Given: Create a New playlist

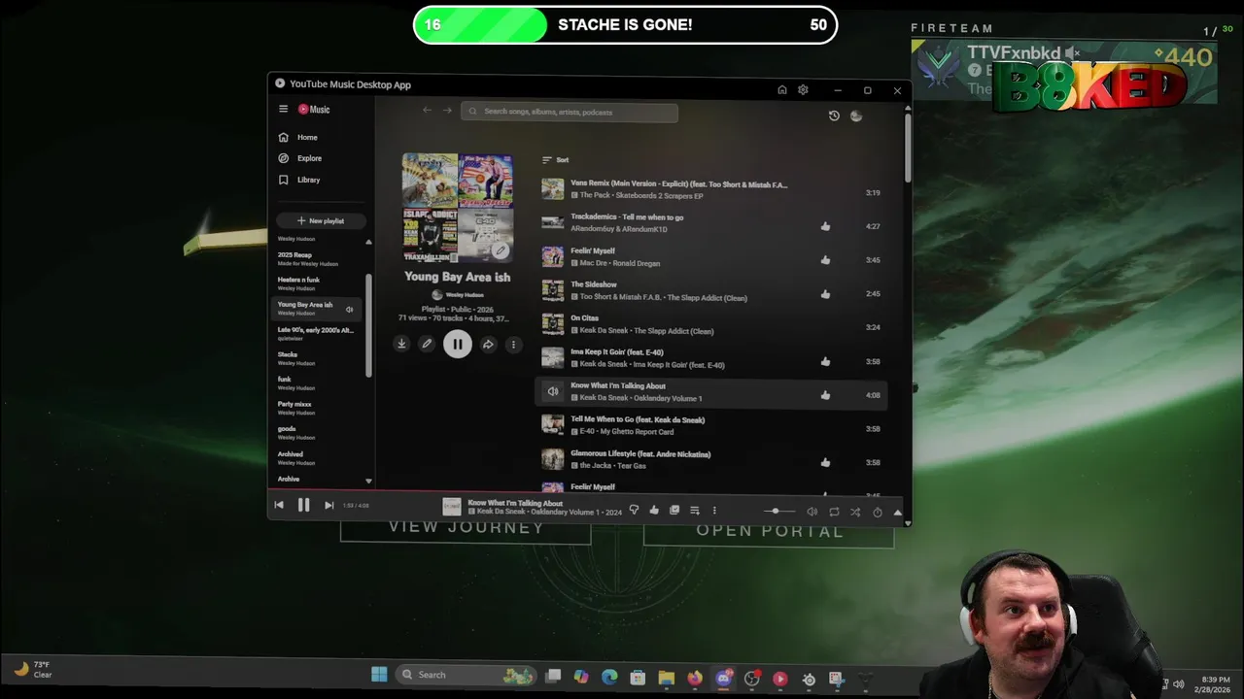Looking at the screenshot, I should click(x=321, y=220).
